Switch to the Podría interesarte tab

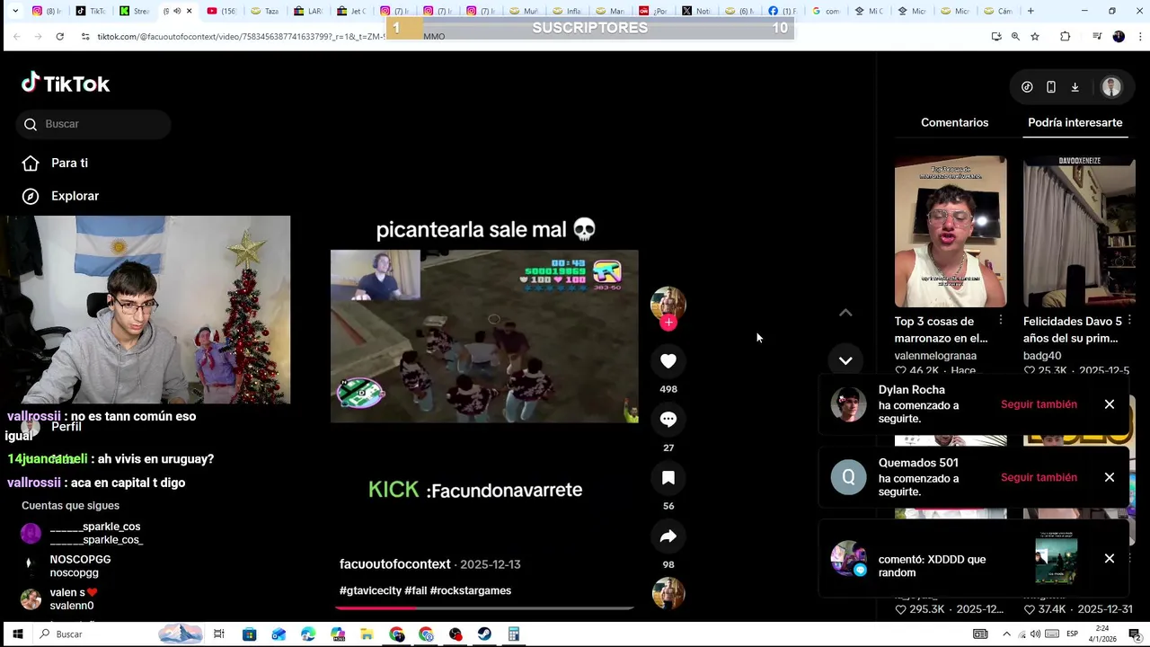click(x=1075, y=122)
